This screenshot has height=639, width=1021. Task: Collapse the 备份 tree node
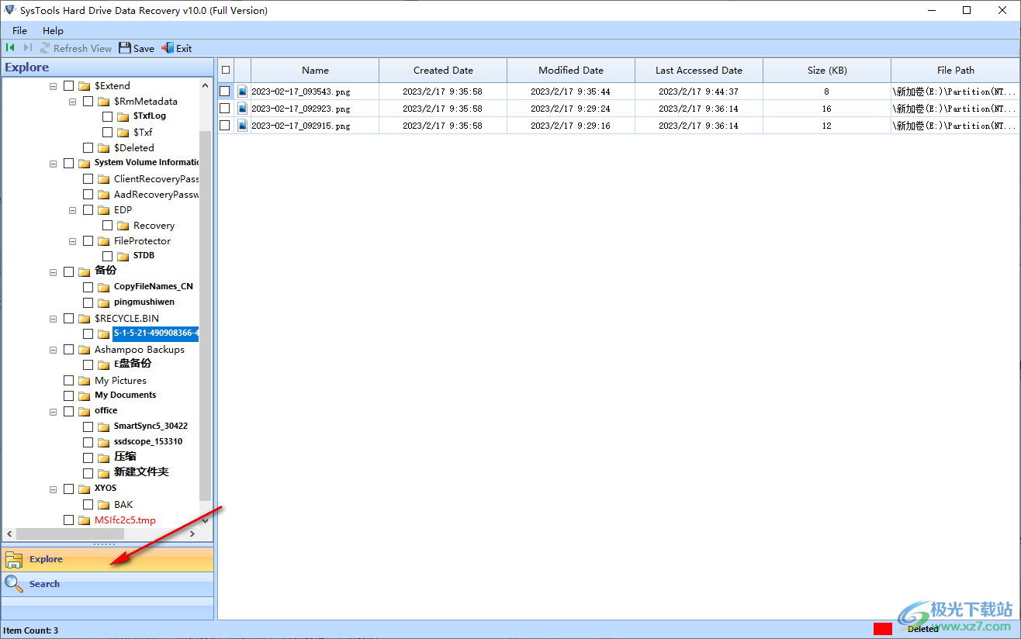coord(54,272)
